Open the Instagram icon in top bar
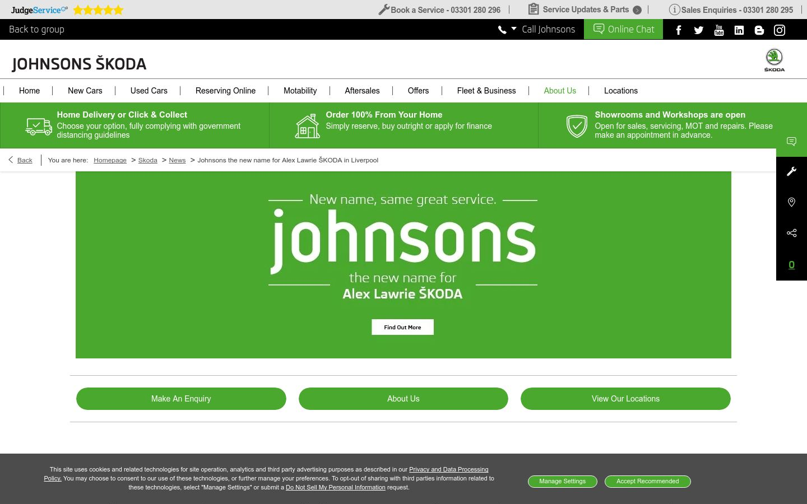The width and height of the screenshot is (807, 504). pyautogui.click(x=780, y=30)
